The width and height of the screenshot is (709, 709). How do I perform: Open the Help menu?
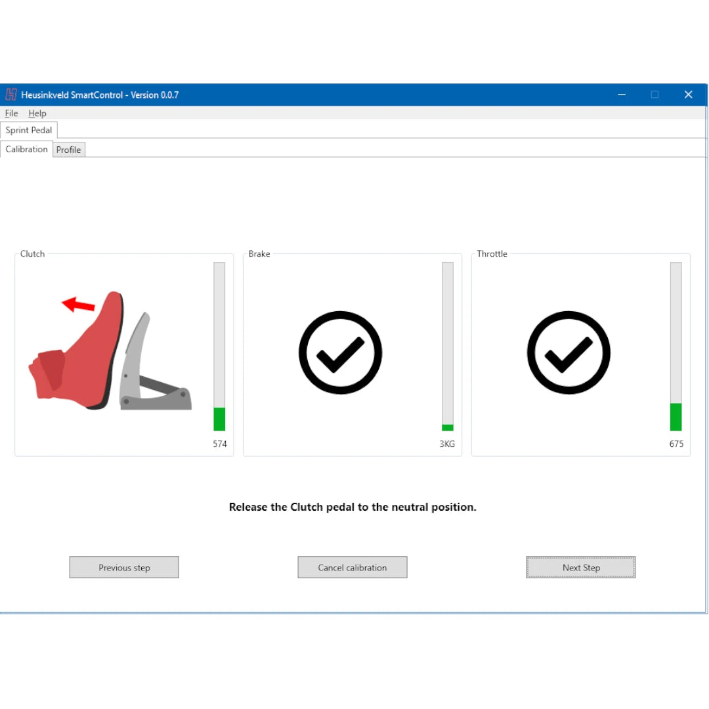[37, 113]
